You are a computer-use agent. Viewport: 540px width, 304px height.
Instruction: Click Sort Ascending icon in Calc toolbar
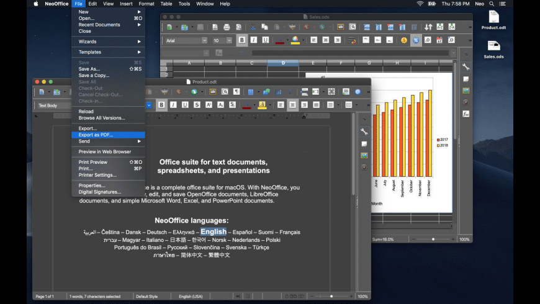pos(440,27)
